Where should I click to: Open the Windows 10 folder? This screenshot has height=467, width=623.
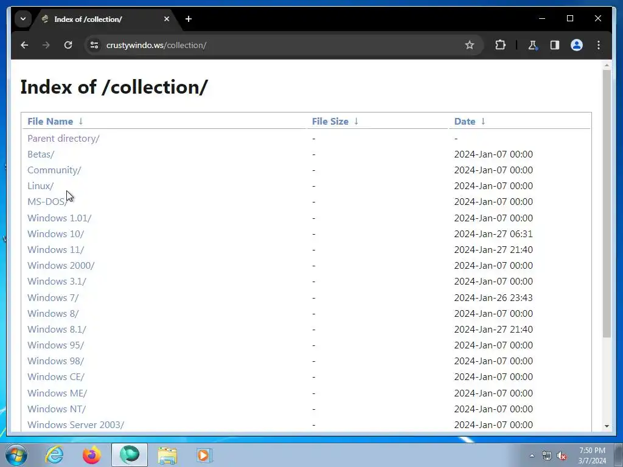tap(55, 234)
